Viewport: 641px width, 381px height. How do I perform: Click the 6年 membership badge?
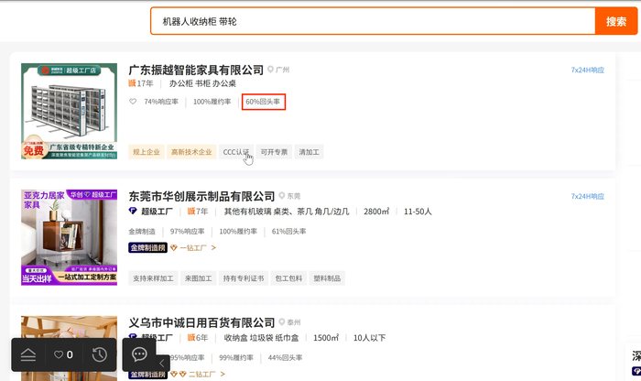[198, 338]
